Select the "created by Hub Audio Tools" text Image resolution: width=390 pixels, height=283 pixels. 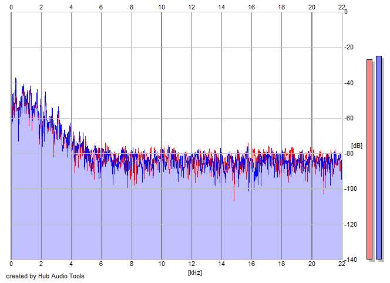[45, 276]
